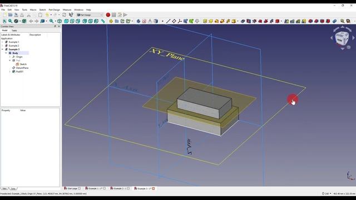
Task: Switch to the Data property tab
Action: (13, 189)
